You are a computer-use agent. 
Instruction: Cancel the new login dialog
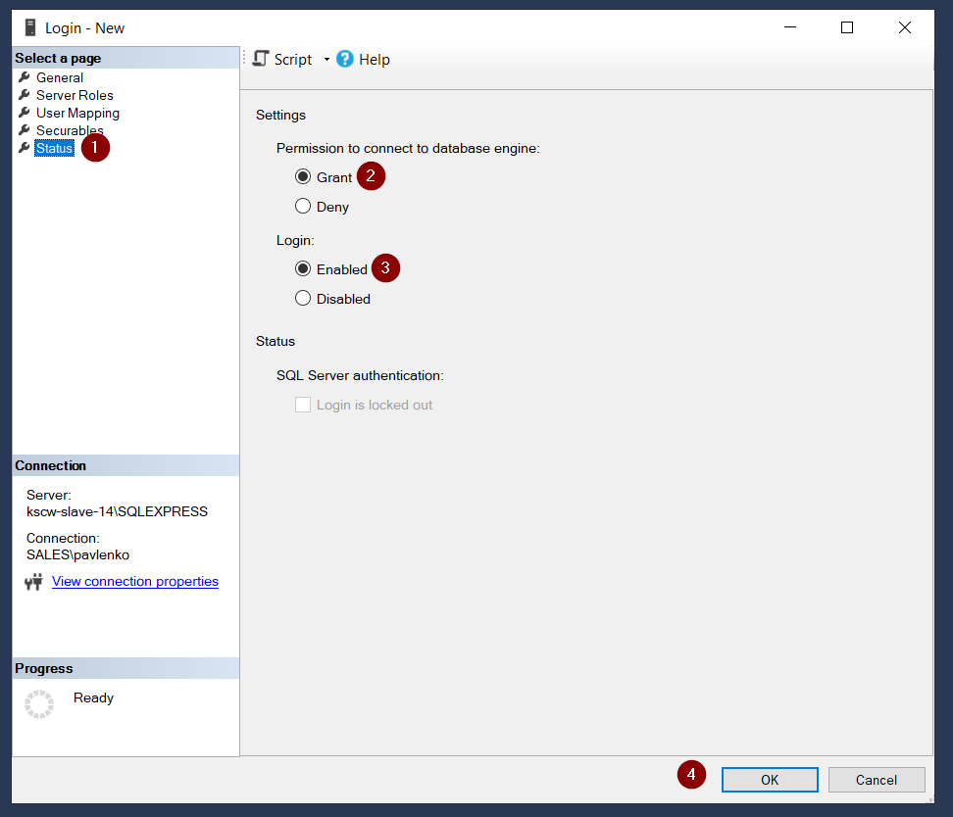point(876,780)
